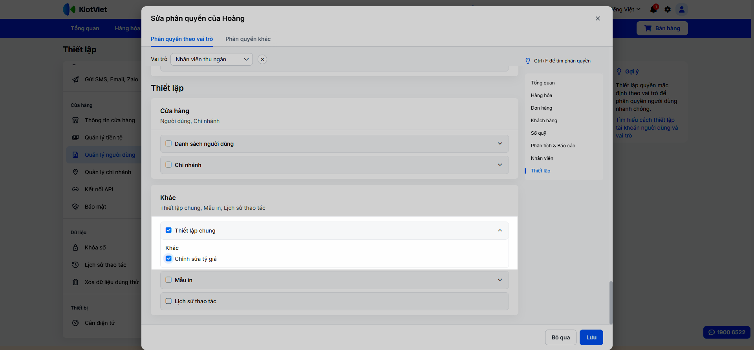Close the Sửa phân quyền dialog
The width and height of the screenshot is (754, 350).
pyautogui.click(x=598, y=18)
